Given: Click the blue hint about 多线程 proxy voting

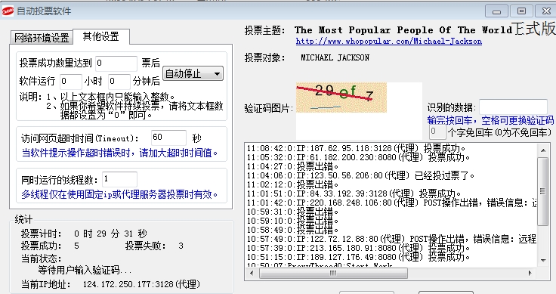Looking at the screenshot, I should pyautogui.click(x=119, y=194).
